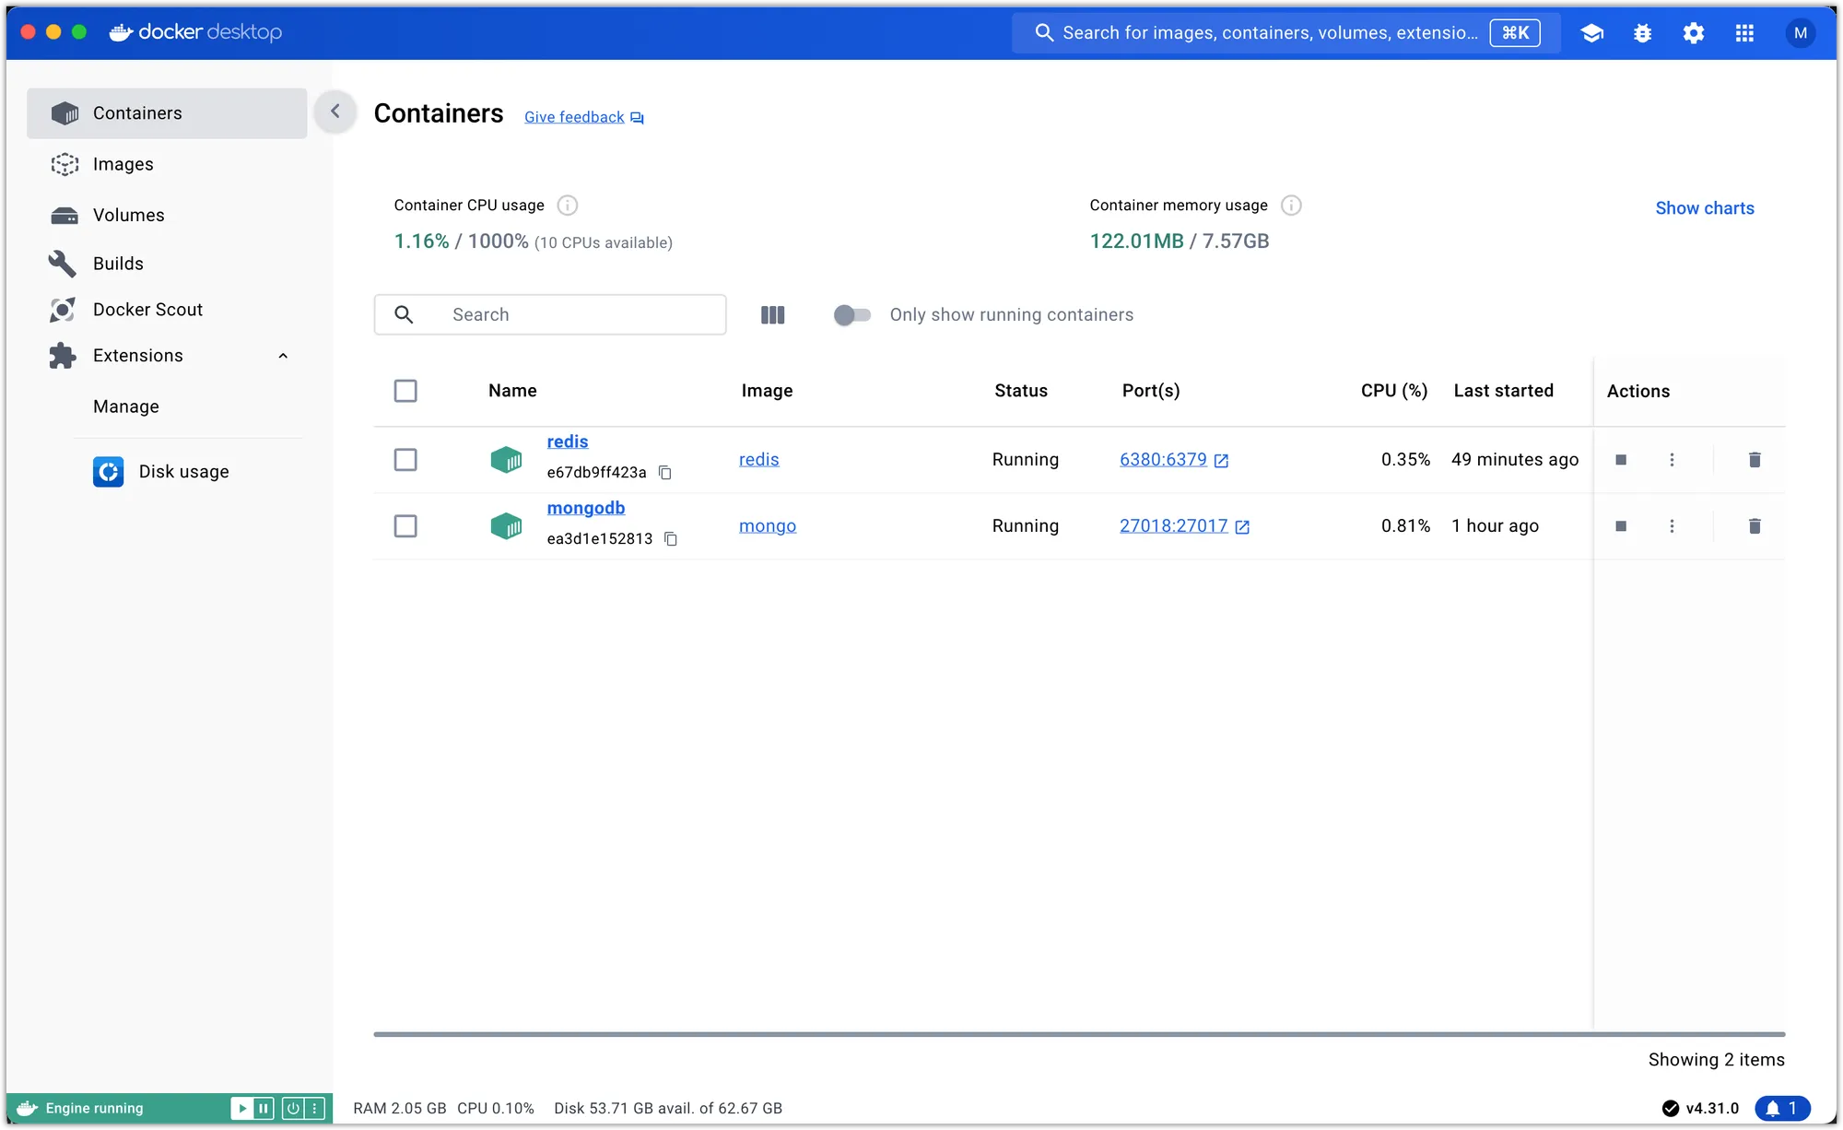Open the apps grid icon in the header
The width and height of the screenshot is (1843, 1130).
pyautogui.click(x=1744, y=33)
